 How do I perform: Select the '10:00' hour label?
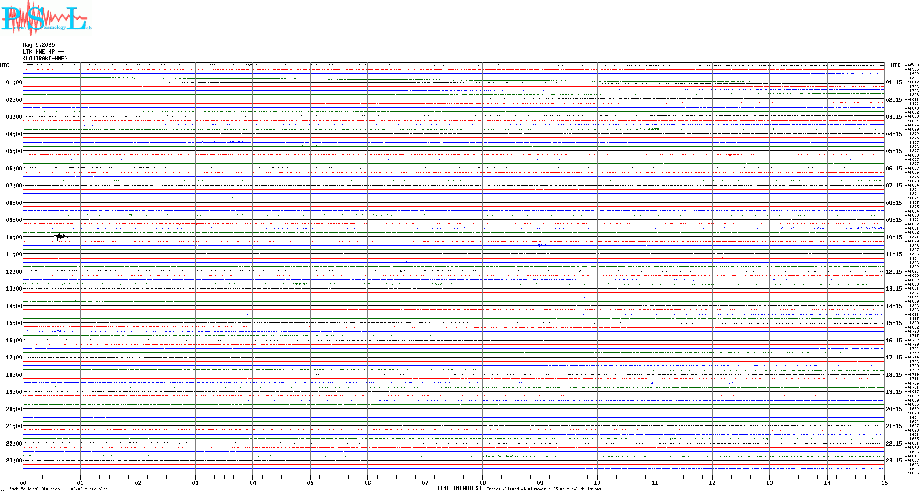click(x=14, y=237)
